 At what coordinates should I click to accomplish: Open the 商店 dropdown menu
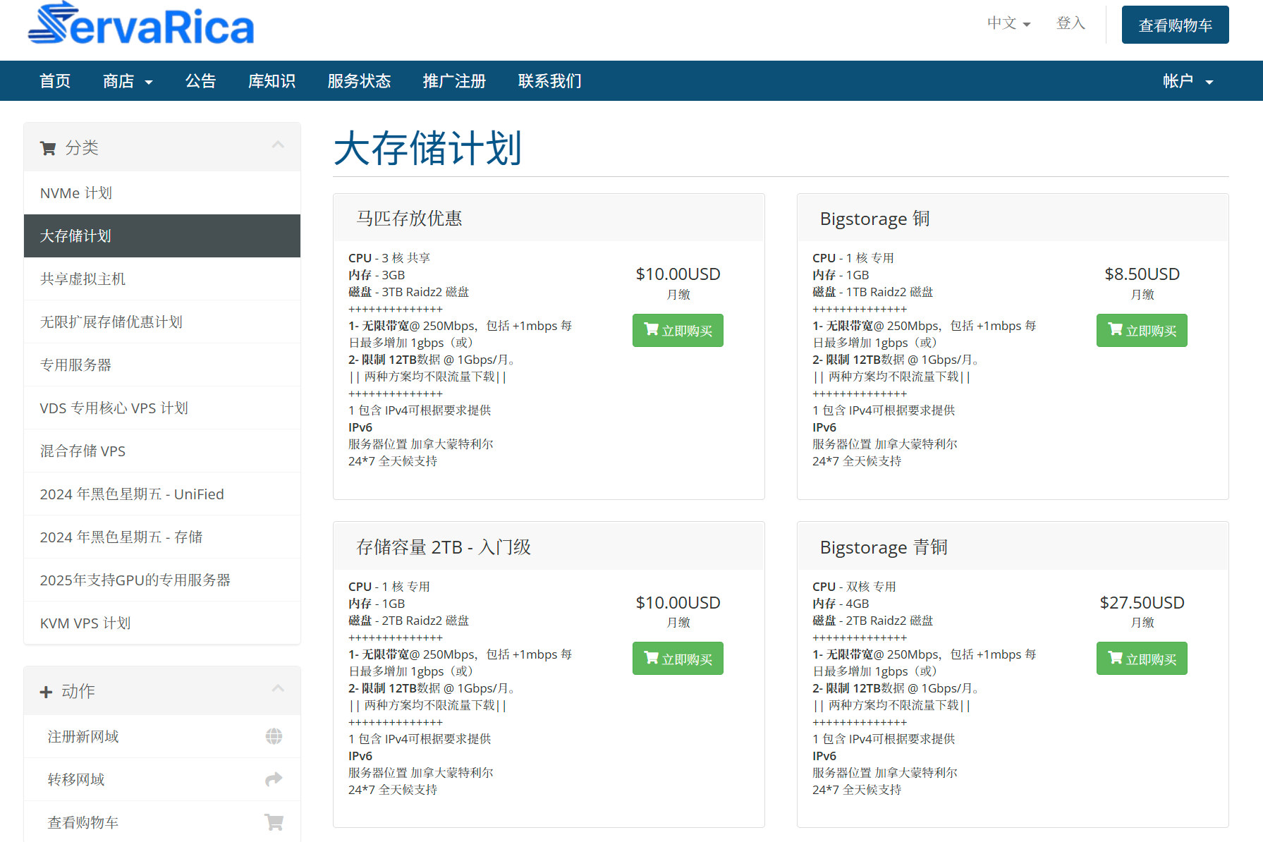pyautogui.click(x=128, y=81)
